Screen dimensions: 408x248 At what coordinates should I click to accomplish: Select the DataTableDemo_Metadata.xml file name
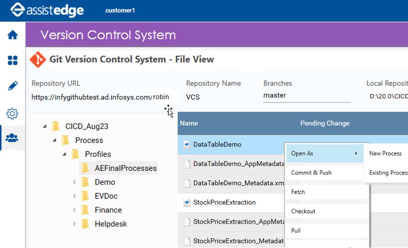click(x=238, y=183)
